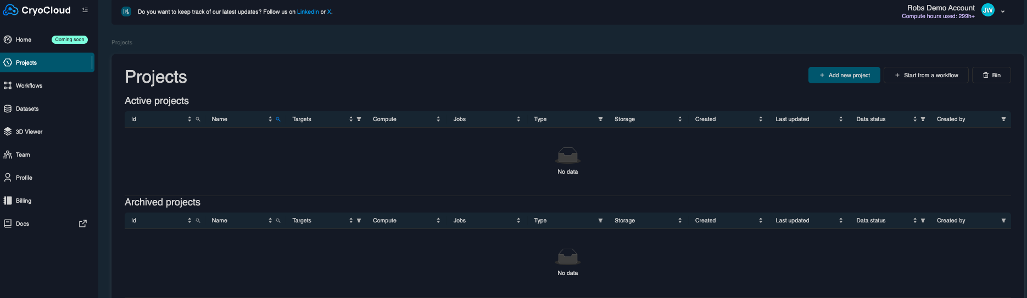This screenshot has height=298, width=1027.
Task: Click the JW user avatar
Action: [987, 10]
